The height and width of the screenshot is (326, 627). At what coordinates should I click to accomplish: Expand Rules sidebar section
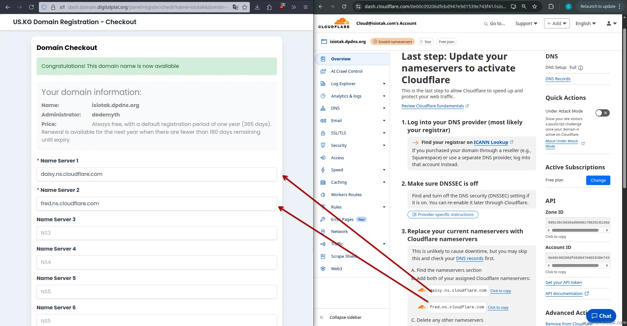coord(384,207)
